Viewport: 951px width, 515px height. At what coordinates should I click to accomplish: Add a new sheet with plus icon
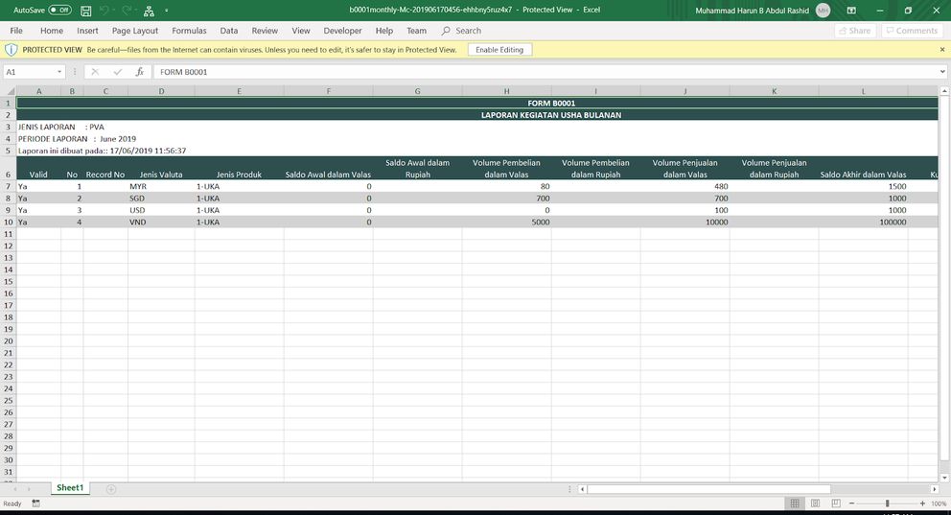pyautogui.click(x=111, y=489)
